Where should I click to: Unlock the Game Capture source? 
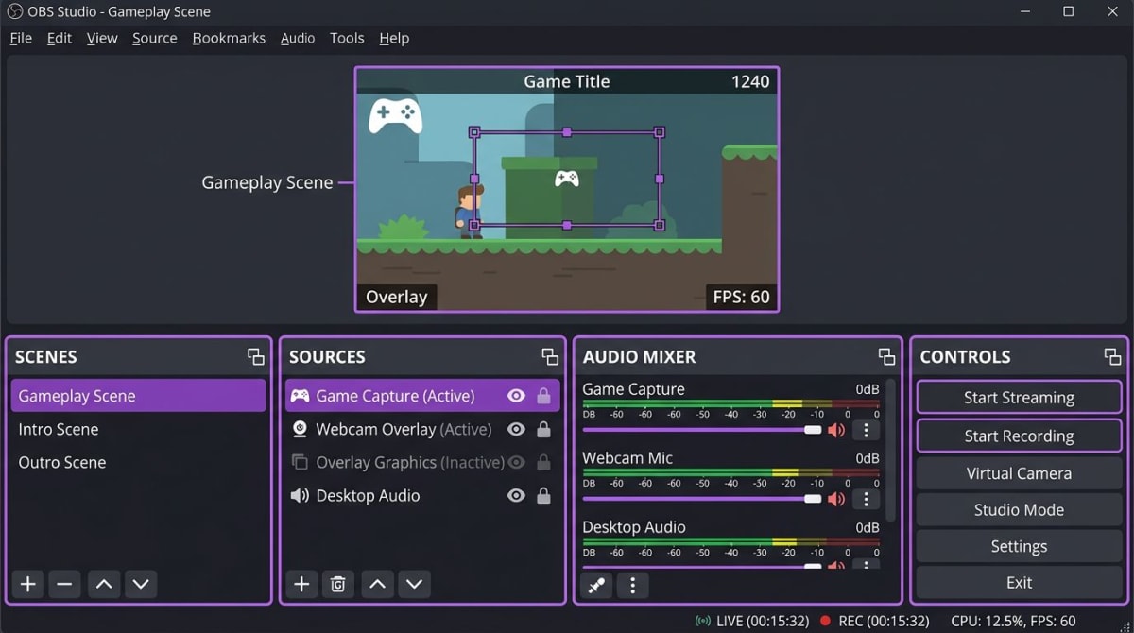click(x=543, y=396)
